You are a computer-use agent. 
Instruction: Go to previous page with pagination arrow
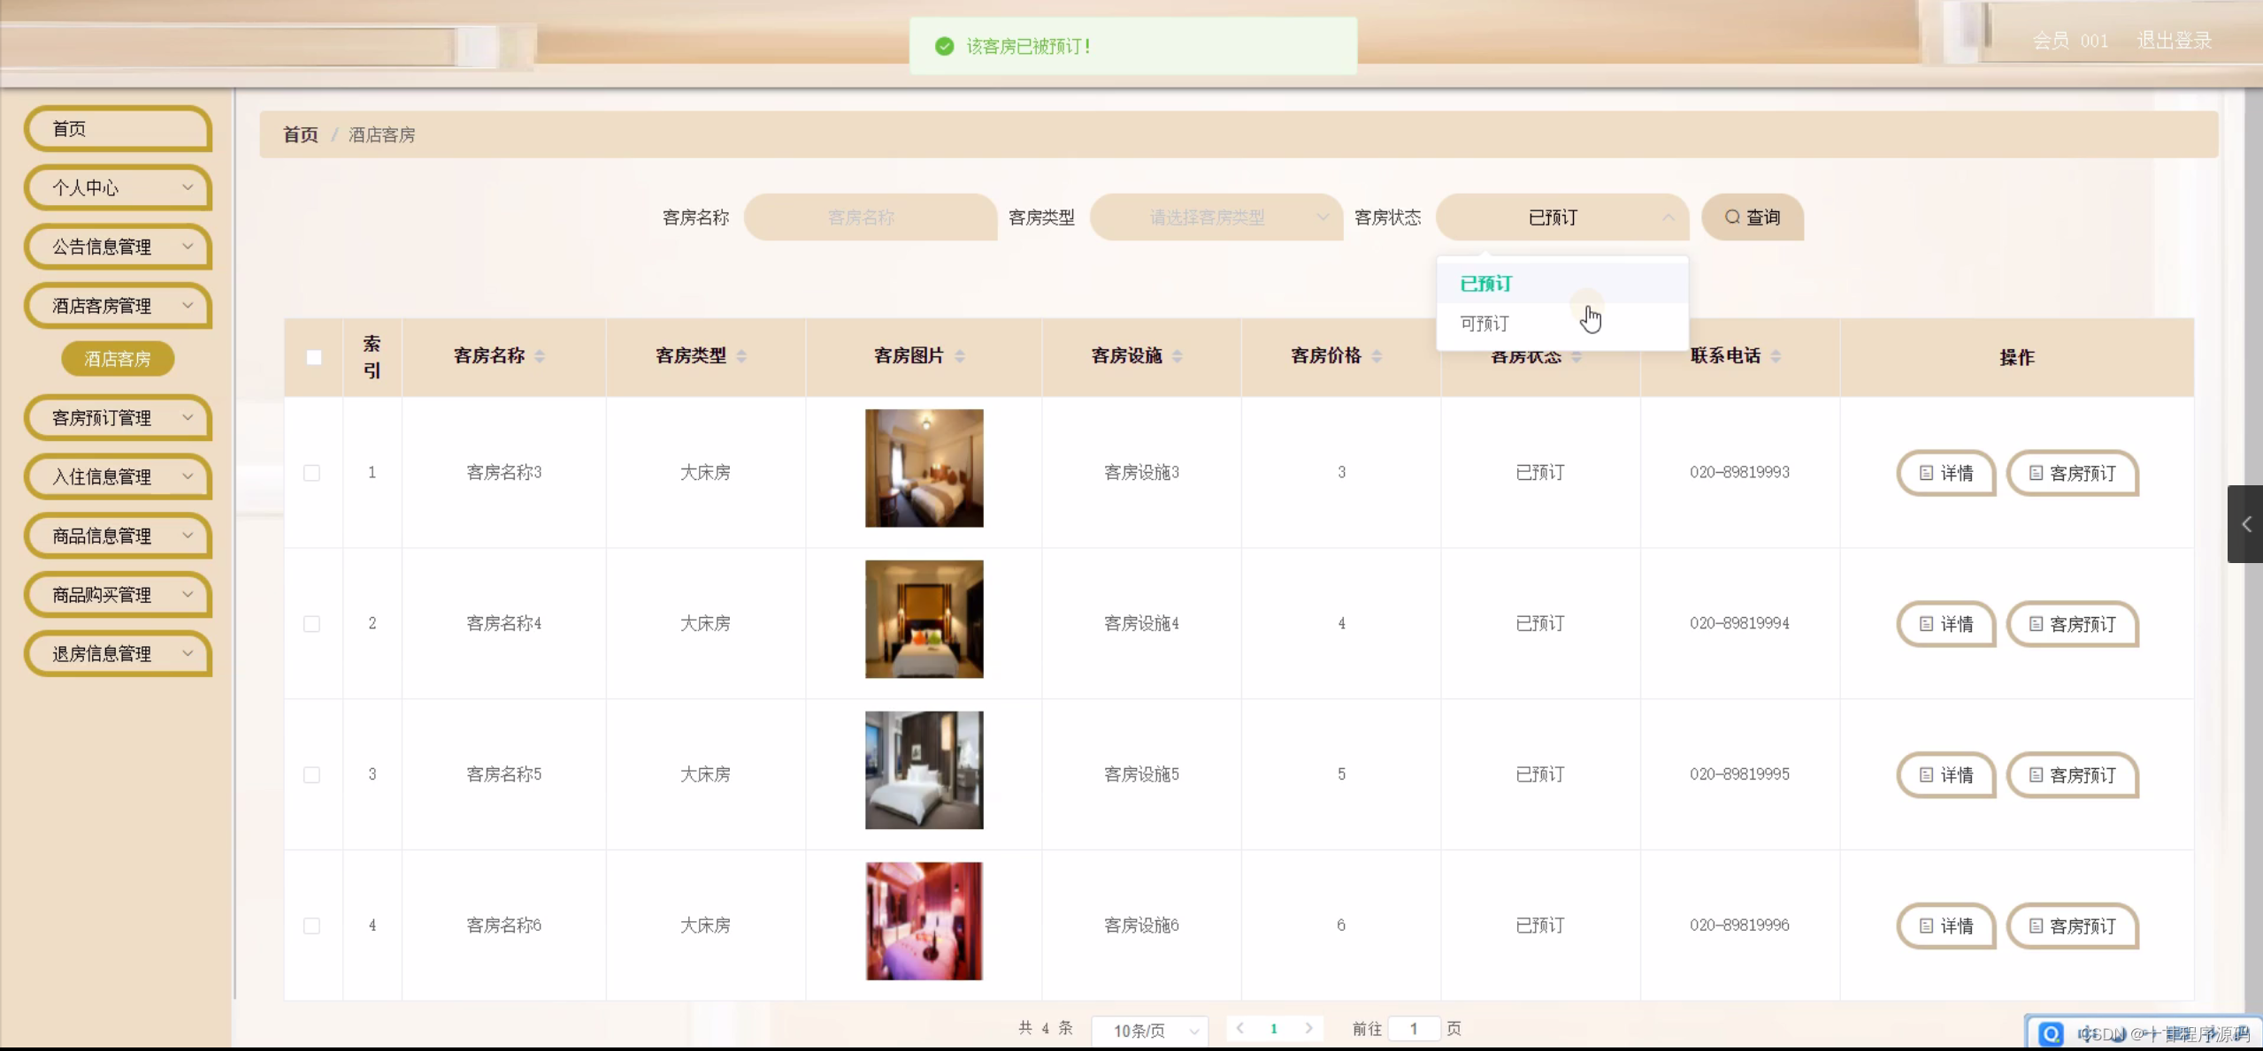coord(1240,1028)
